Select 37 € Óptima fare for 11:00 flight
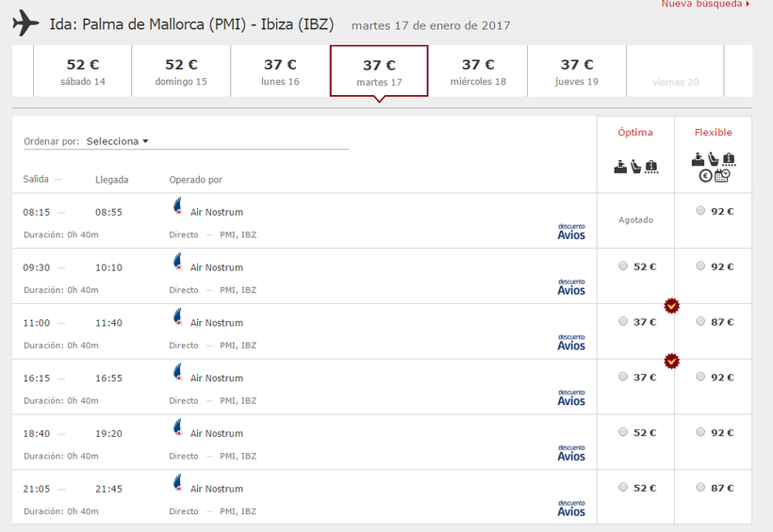This screenshot has width=773, height=532. (623, 321)
